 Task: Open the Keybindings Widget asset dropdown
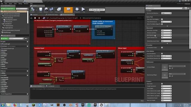(177, 74)
